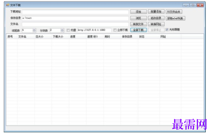Click the 状态 column header
The width and height of the screenshot is (214, 136).
149,37
